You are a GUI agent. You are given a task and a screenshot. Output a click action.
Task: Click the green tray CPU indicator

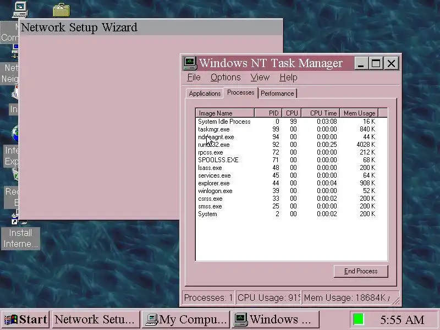[x=359, y=320]
